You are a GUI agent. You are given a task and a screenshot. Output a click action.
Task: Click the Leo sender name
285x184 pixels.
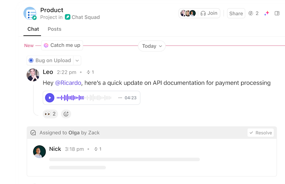pyautogui.click(x=48, y=72)
